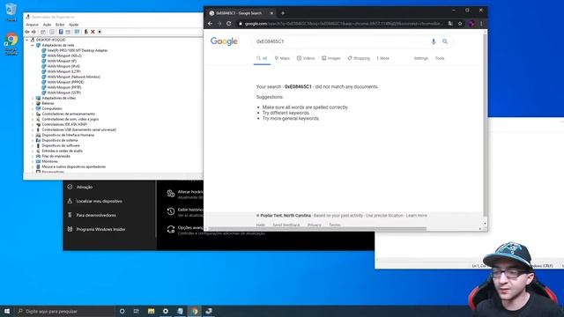Switch to Google Maps results tab

282,58
